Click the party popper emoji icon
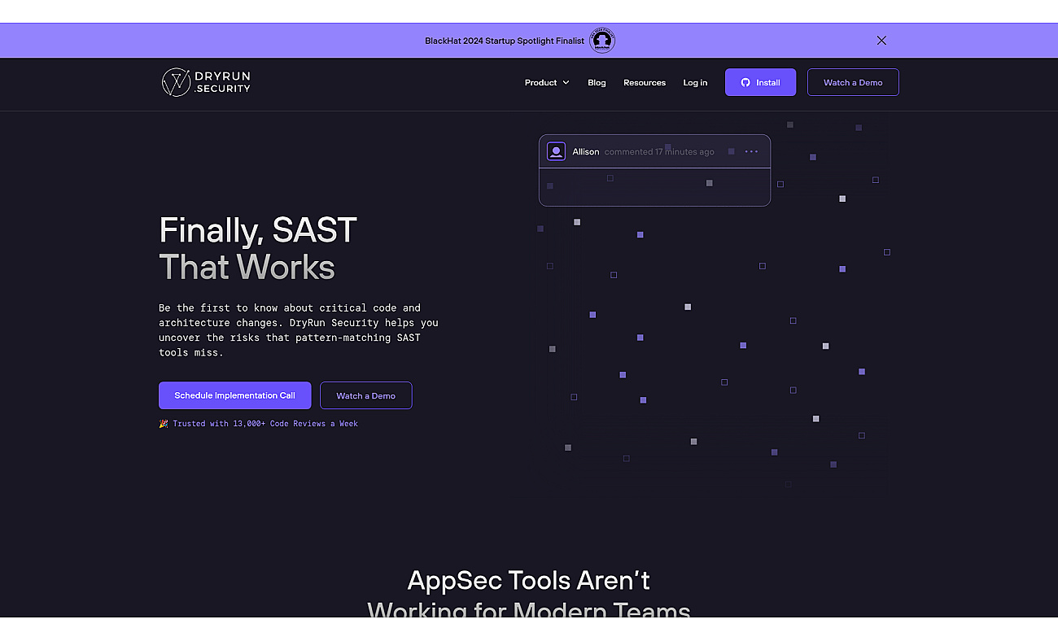This screenshot has height=641, width=1058. coord(164,424)
